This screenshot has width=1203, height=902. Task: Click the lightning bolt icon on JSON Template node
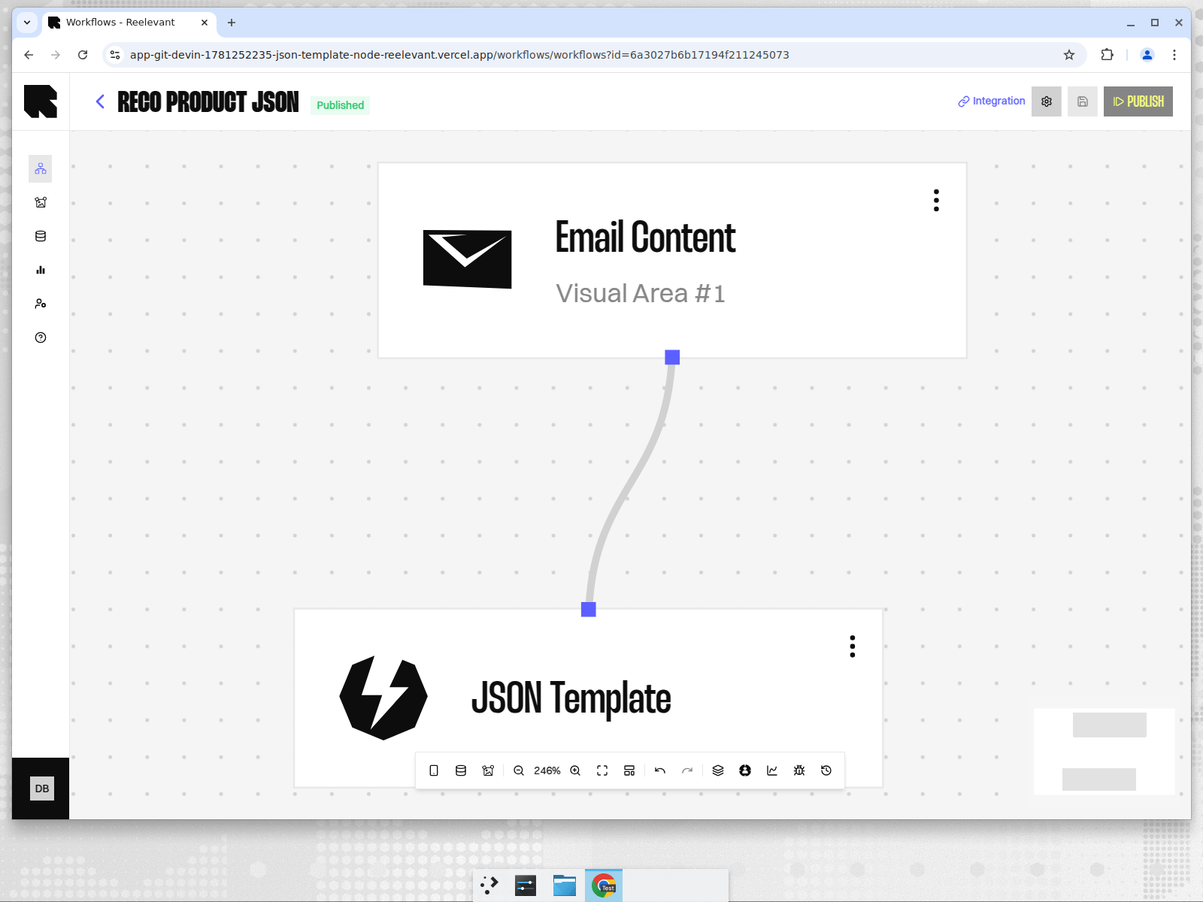click(383, 698)
